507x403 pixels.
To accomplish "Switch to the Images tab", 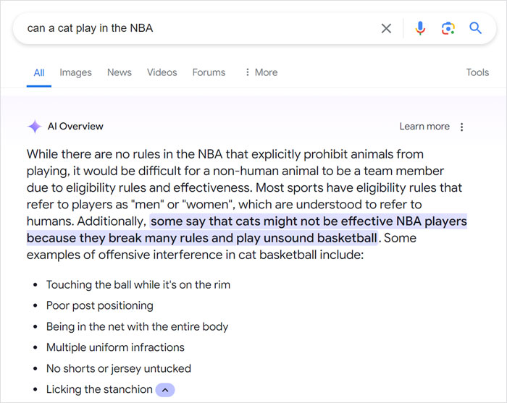I will pos(75,72).
